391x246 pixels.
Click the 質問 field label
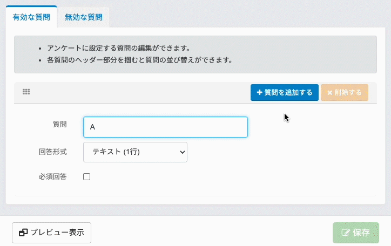click(59, 124)
